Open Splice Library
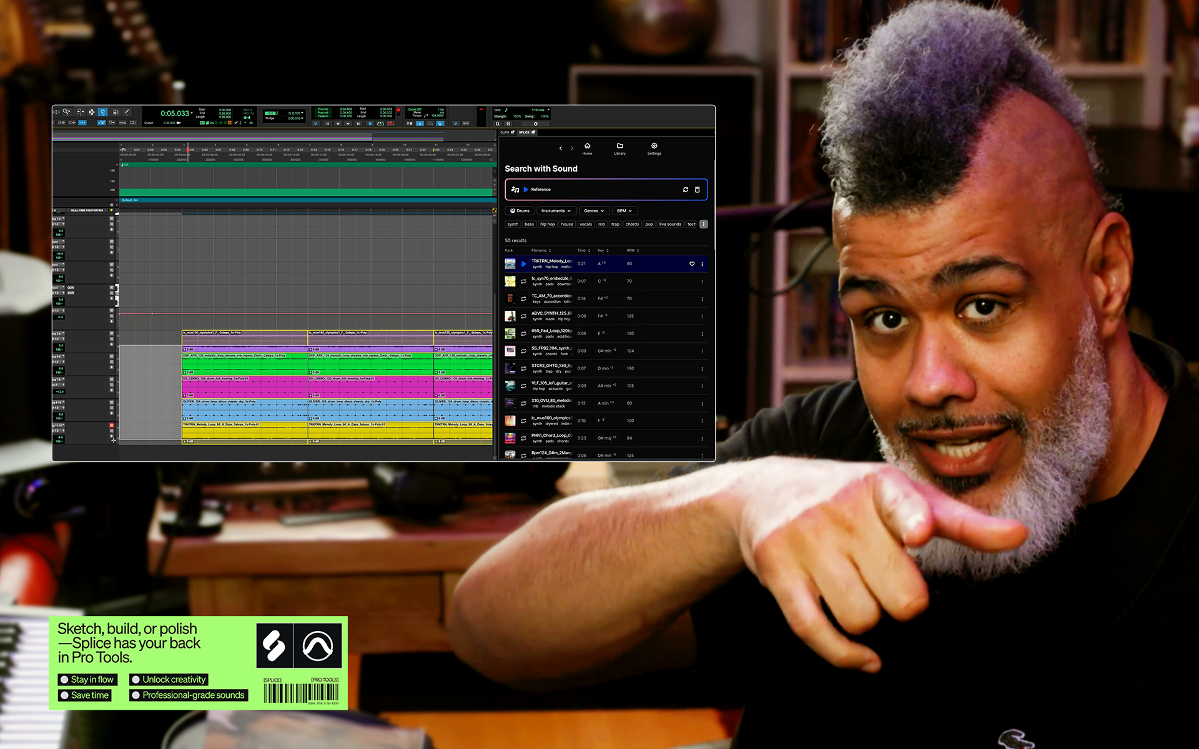Image resolution: width=1199 pixels, height=749 pixels. pyautogui.click(x=619, y=149)
